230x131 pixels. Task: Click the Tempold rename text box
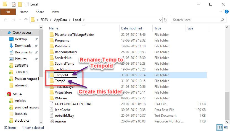point(65,75)
